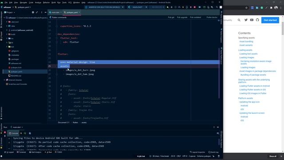Open the Build menu
Image resolution: width=284 pixels, height=160 pixels.
[53, 3]
